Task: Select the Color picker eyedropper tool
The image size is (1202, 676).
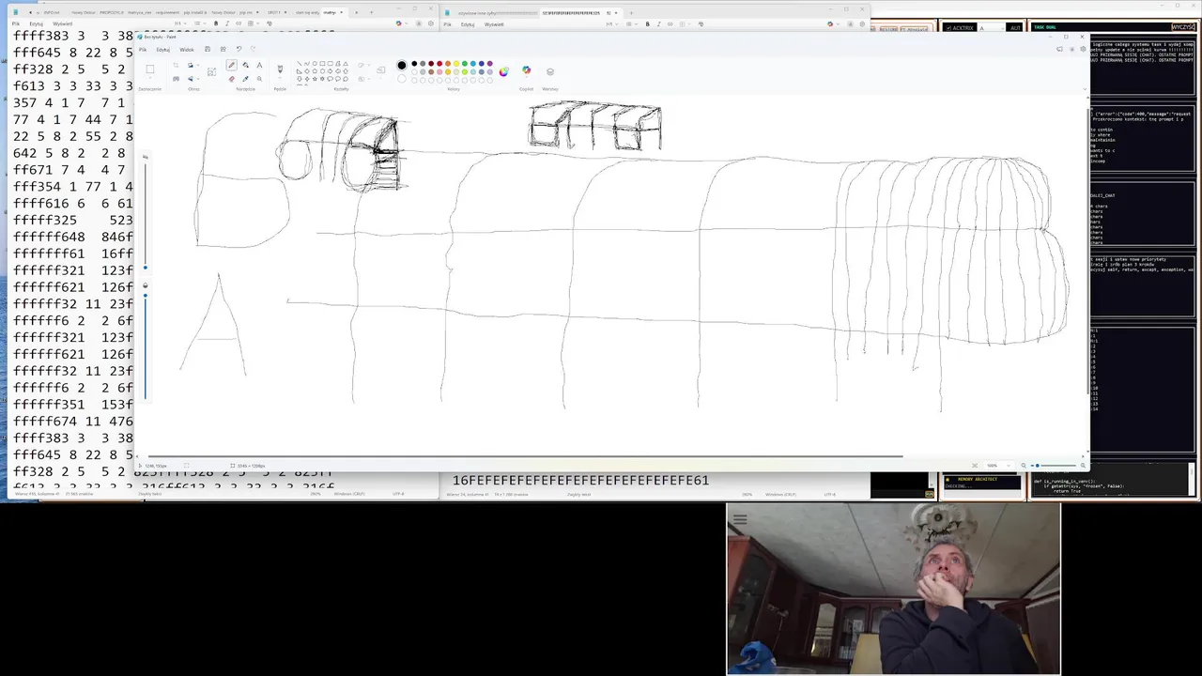Action: [245, 79]
